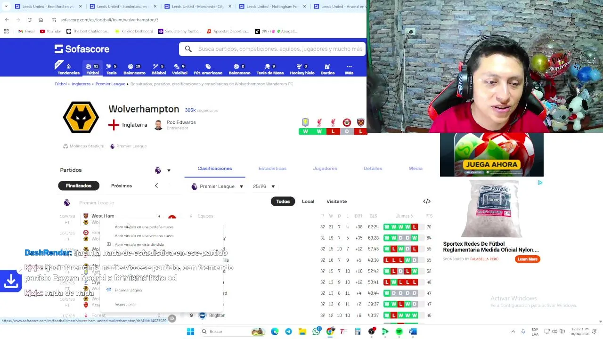Image resolution: width=603 pixels, height=339 pixels.
Task: Expand the 25/26 season dropdown
Action: [264, 186]
